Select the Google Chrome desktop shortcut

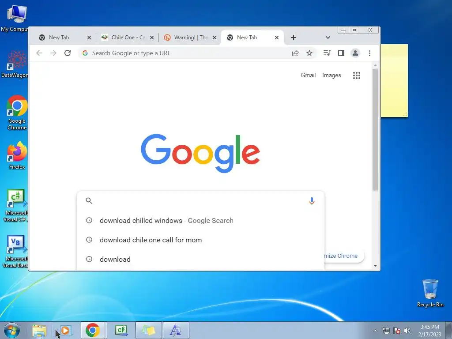[17, 113]
